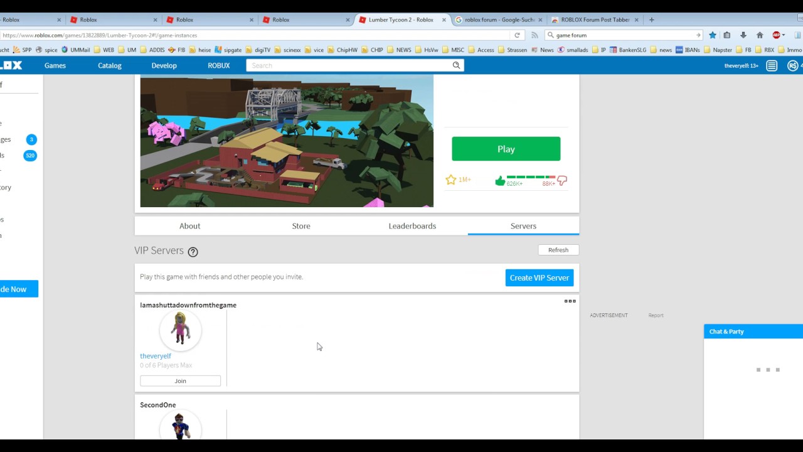Favorite the game with the star icon
Image resolution: width=803 pixels, height=452 pixels.
[450, 180]
